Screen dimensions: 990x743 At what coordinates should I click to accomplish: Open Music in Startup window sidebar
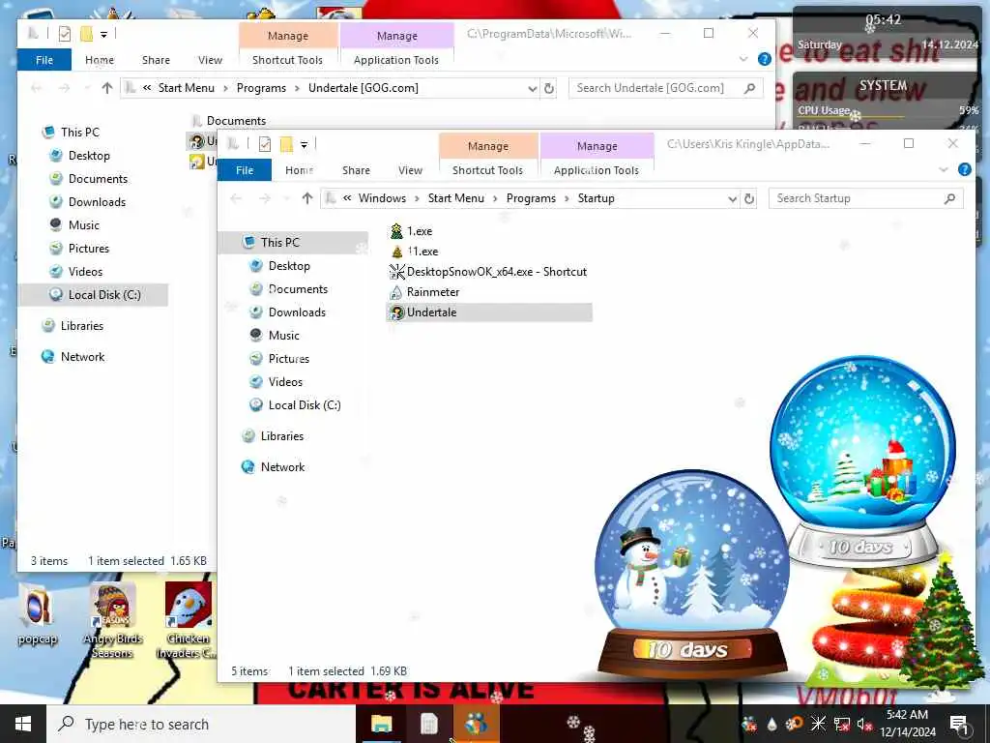(x=283, y=336)
